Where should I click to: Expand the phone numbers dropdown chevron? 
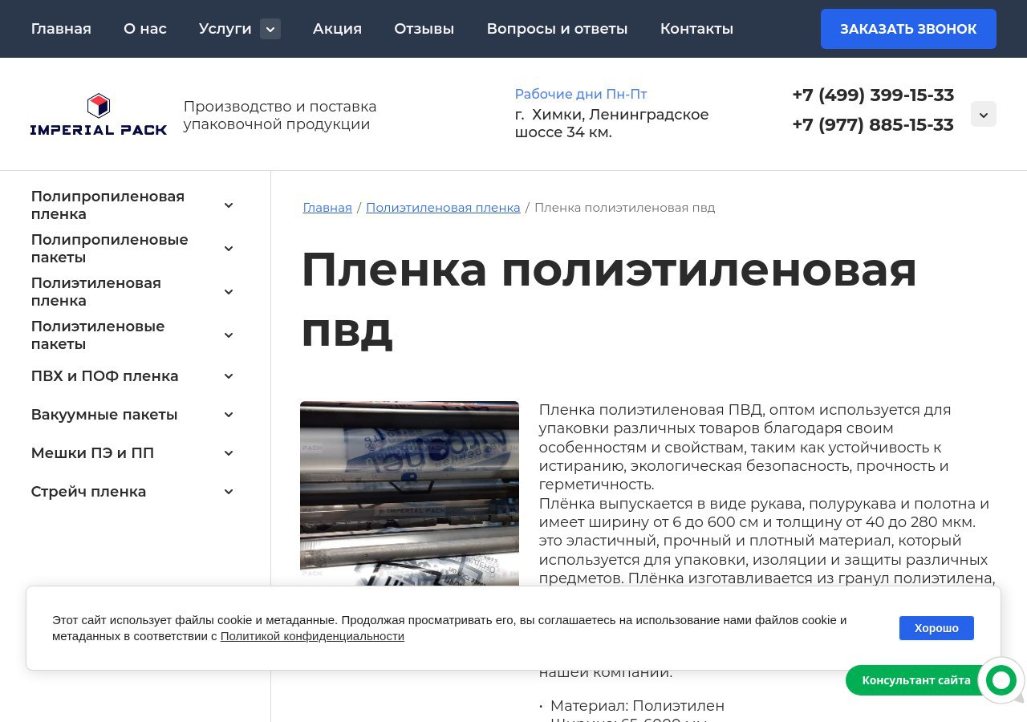[983, 114]
